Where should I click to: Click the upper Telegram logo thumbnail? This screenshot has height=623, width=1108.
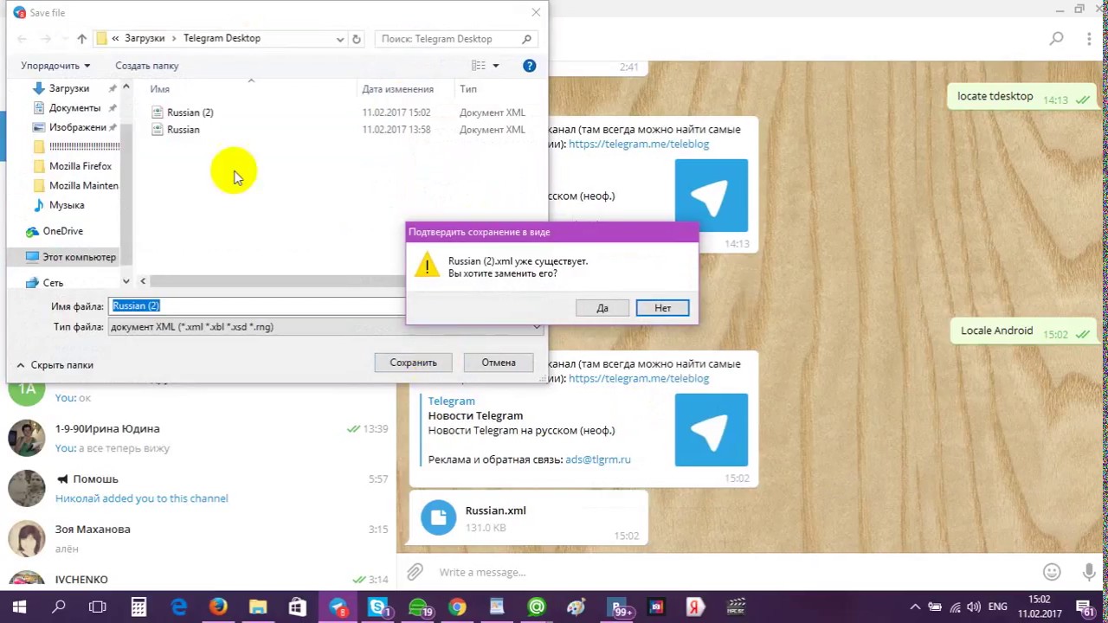pos(712,196)
